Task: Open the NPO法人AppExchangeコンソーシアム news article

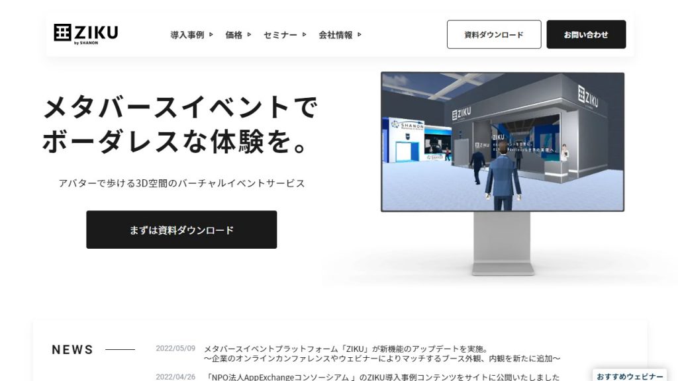Action: tap(382, 376)
